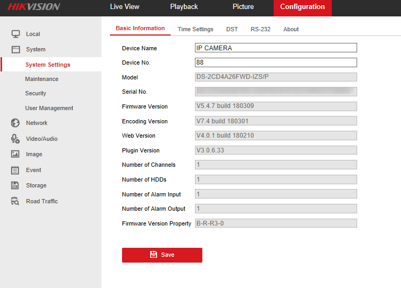Switch to the Playback tab
401x288 pixels.
(x=184, y=7)
